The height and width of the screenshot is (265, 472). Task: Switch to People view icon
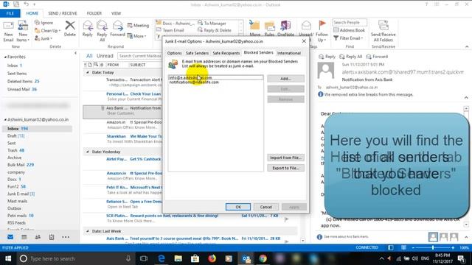(38, 237)
